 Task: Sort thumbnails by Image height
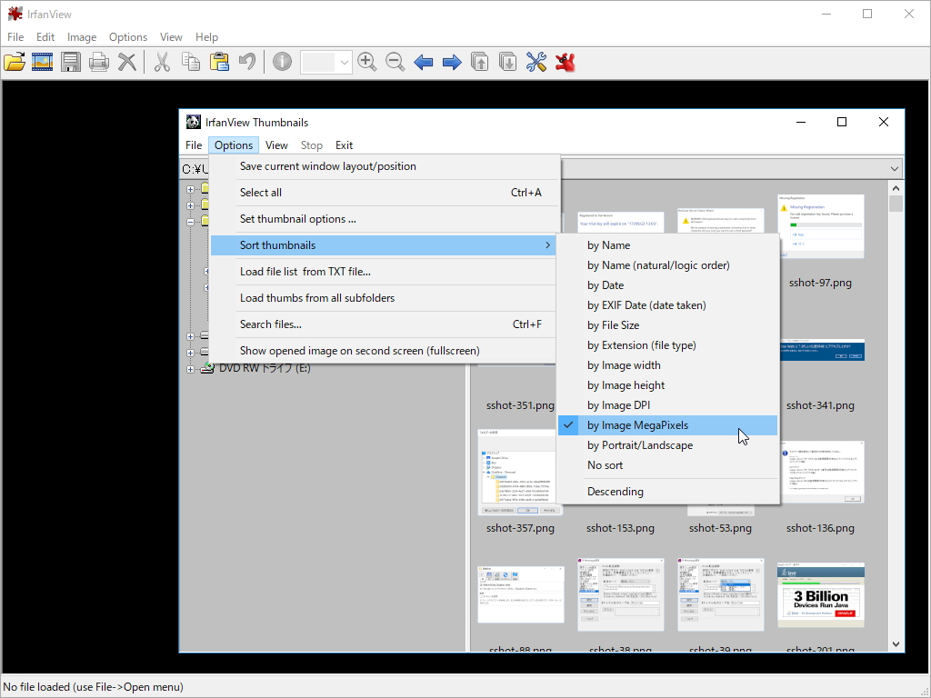pos(668,385)
